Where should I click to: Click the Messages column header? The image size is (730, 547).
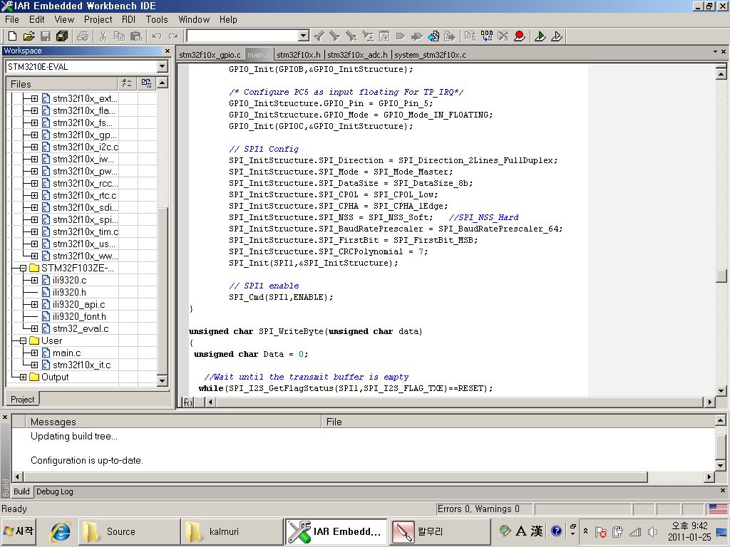[173, 422]
